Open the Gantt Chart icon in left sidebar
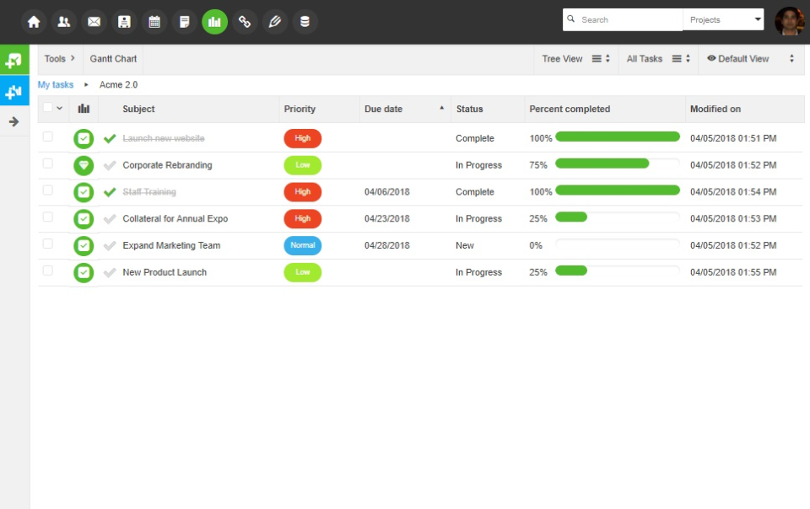810x509 pixels. pos(14,90)
